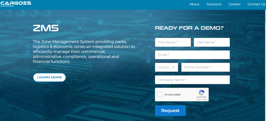Click the reCAPTCHA logo icon
Screen dimensions: 266x121
click(202, 93)
